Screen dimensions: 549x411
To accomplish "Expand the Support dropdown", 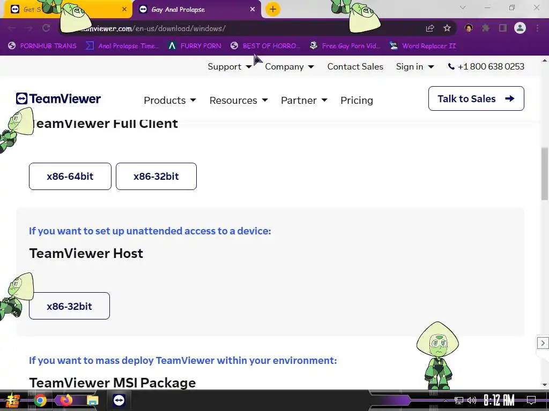I will click(229, 66).
